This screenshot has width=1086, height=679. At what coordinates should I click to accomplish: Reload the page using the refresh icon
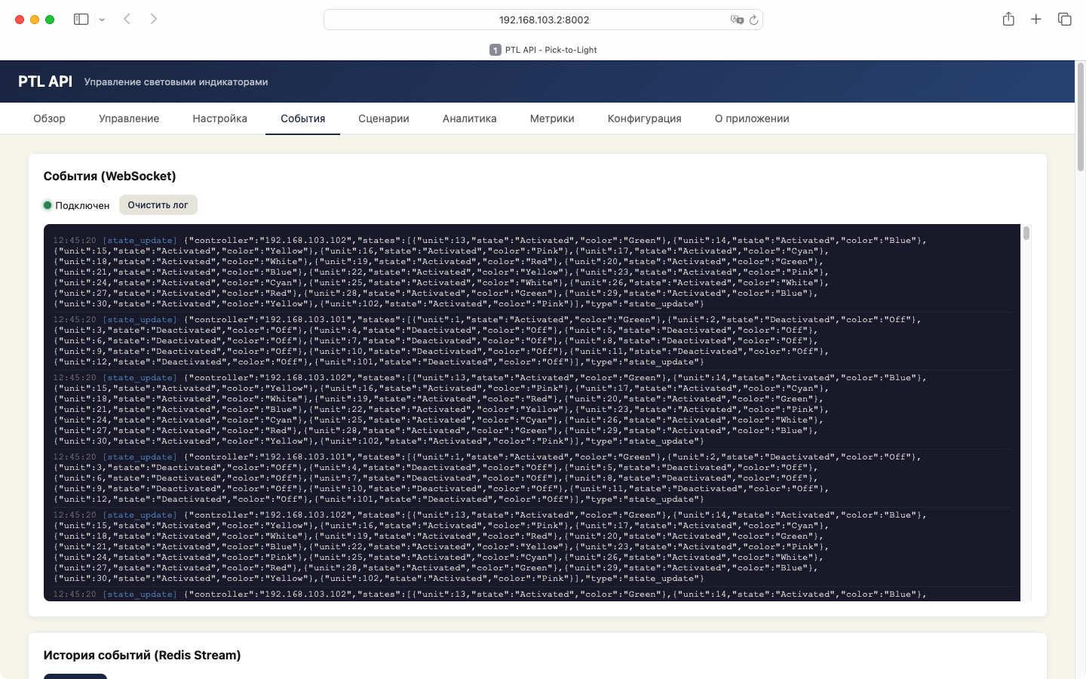pos(752,20)
